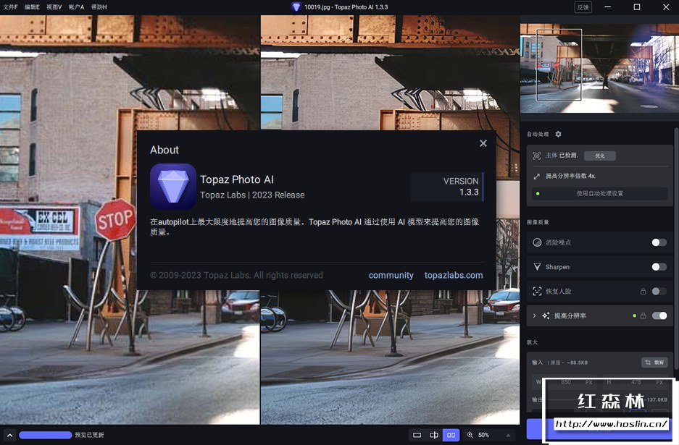The height and width of the screenshot is (445, 679).
Task: Expand the 提高分辨率 settings chevron
Action: [x=534, y=315]
